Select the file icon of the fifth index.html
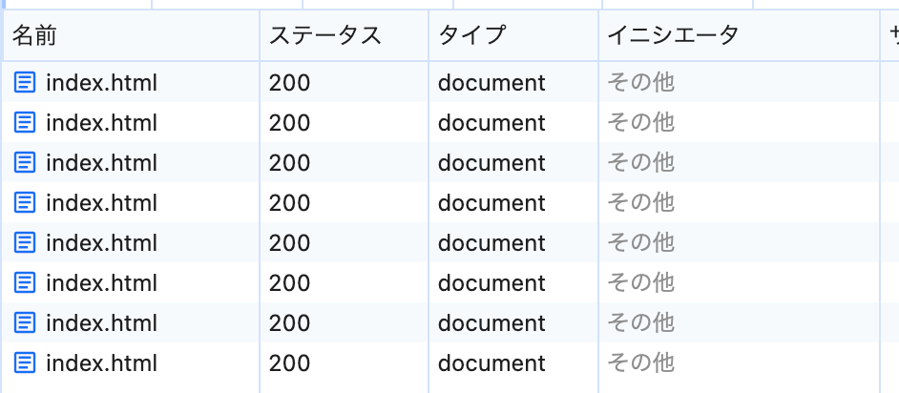The height and width of the screenshot is (393, 899). tap(25, 243)
